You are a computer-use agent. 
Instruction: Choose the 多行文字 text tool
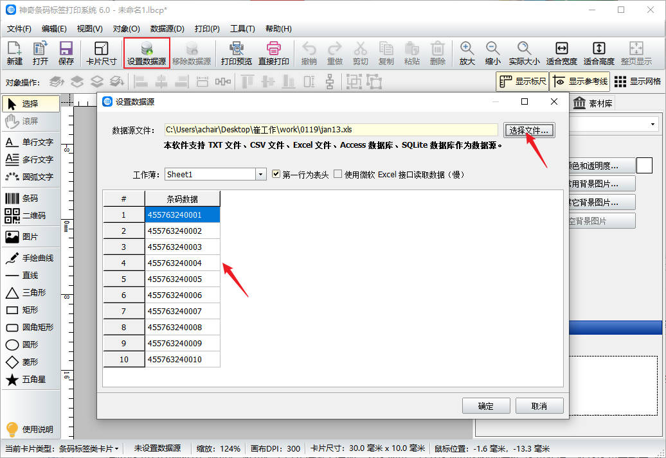[31, 159]
